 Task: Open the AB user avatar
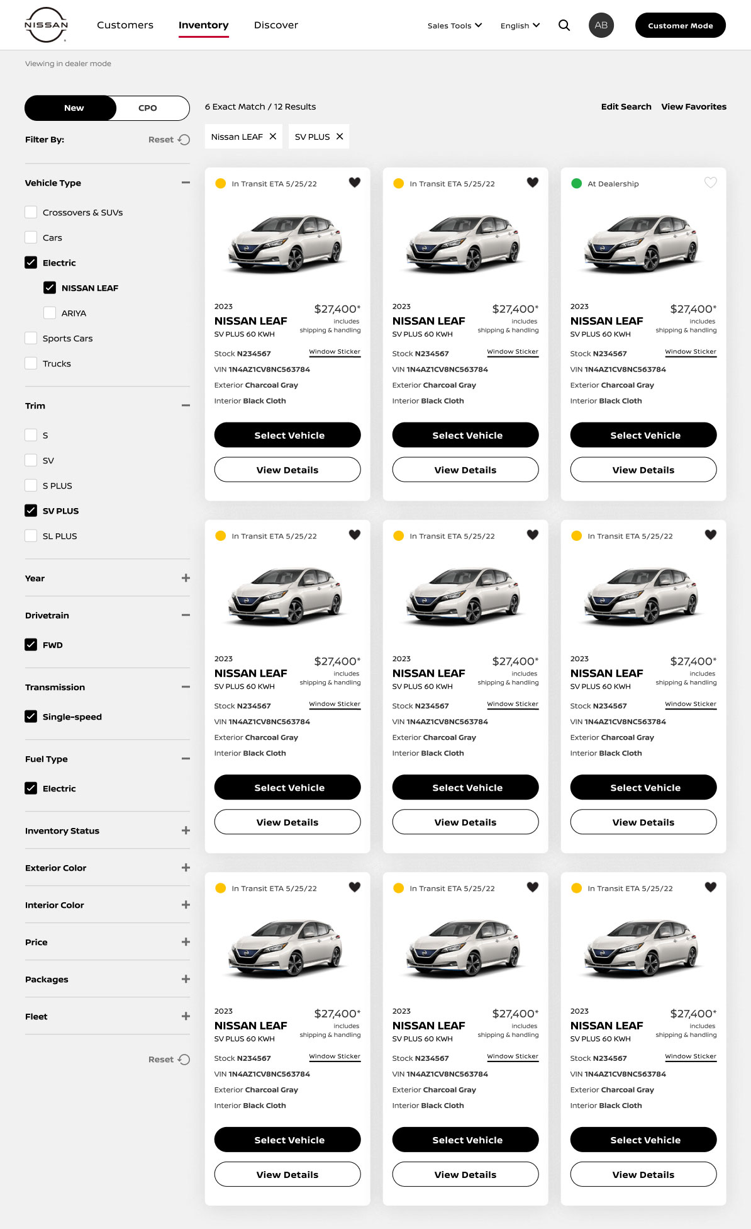tap(601, 25)
